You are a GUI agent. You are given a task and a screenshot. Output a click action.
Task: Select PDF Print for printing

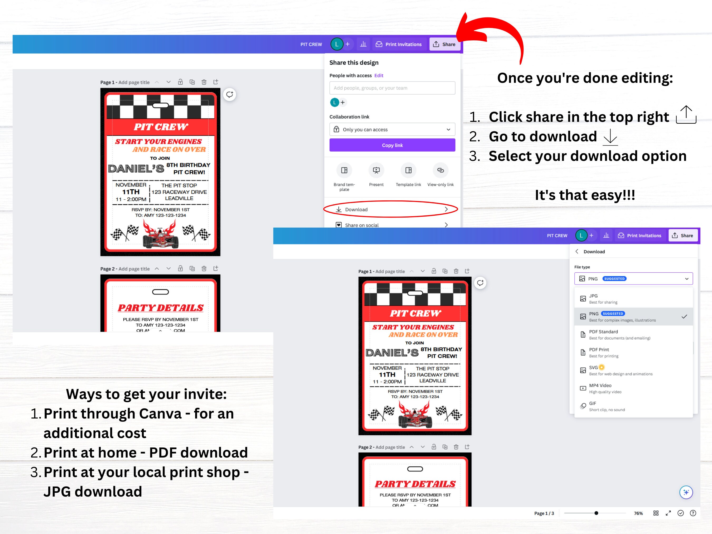tap(633, 352)
